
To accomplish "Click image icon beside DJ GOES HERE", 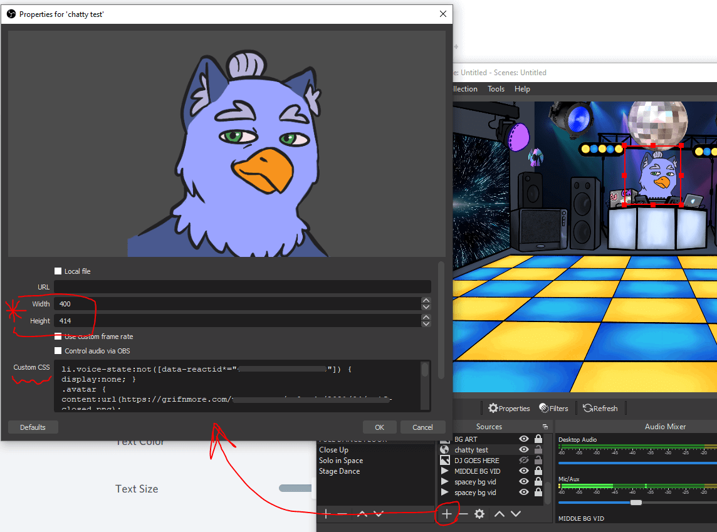I will click(x=444, y=460).
